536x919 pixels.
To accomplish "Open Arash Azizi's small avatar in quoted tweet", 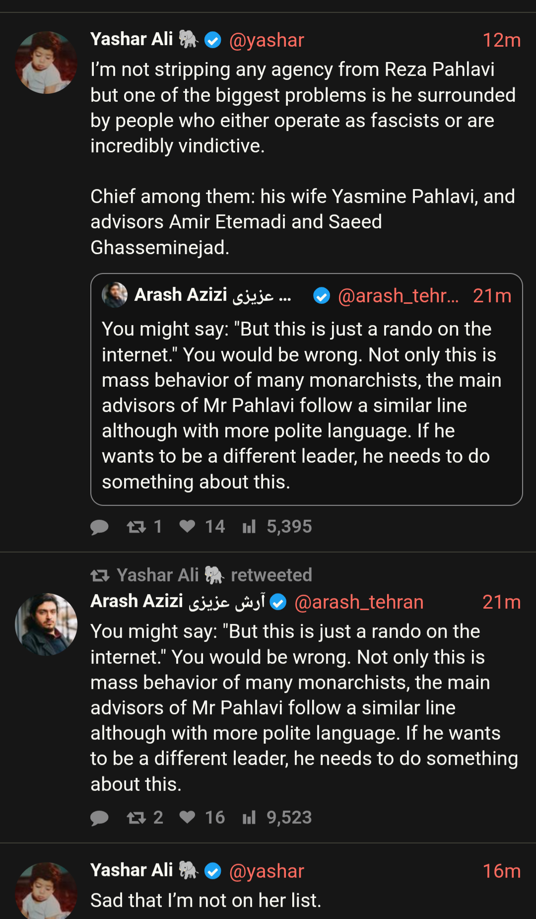I will [x=115, y=295].
